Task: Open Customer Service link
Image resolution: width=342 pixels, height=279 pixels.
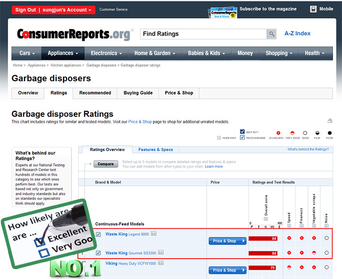Action: coord(114,9)
